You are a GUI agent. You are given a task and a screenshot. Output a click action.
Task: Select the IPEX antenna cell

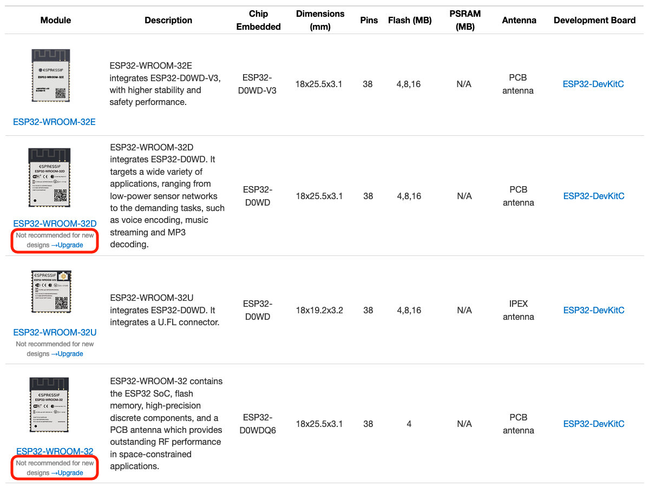518,310
